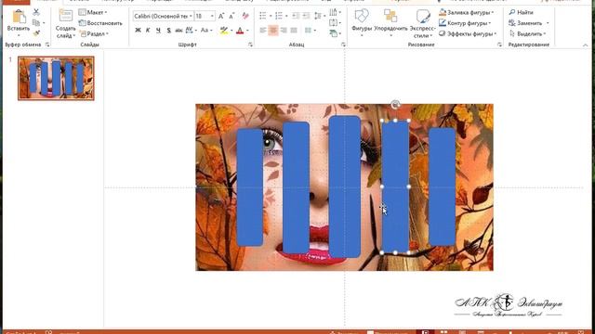Toggle Ж bold formatting
Image resolution: width=595 pixels, height=334 pixels.
pos(138,31)
